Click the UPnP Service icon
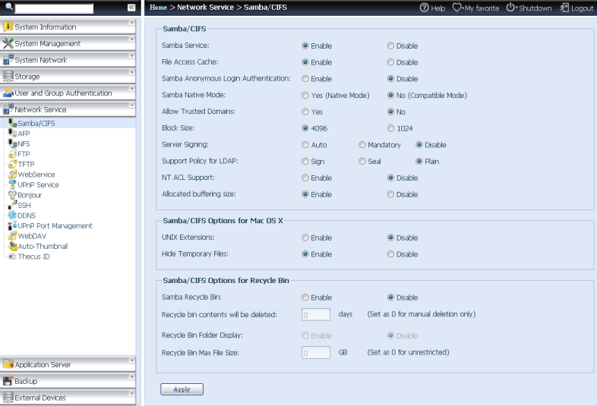This screenshot has width=597, height=406. tap(13, 184)
